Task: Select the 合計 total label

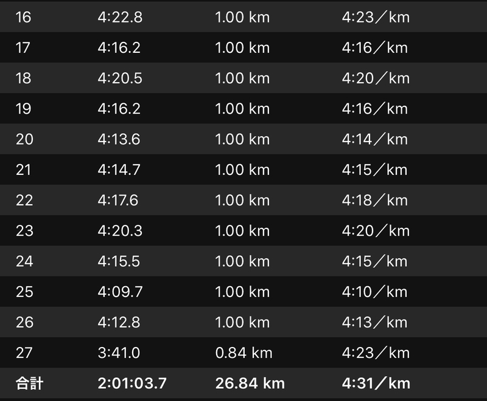Action: 29,383
